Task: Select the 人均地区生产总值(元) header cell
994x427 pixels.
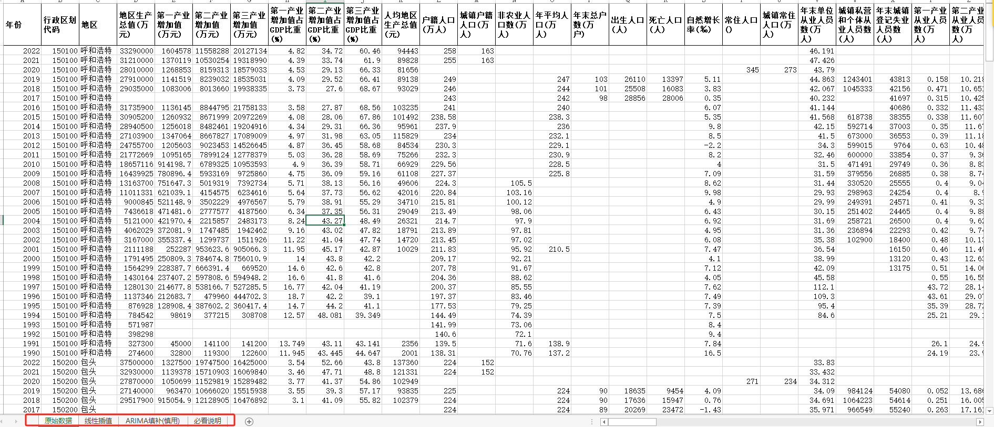Action: [401, 25]
